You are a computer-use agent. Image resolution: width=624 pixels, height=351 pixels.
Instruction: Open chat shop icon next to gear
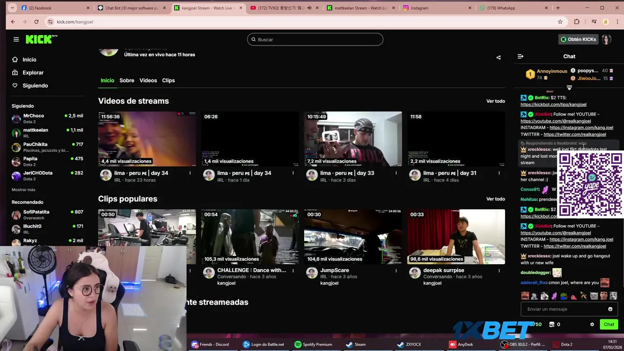point(552,324)
